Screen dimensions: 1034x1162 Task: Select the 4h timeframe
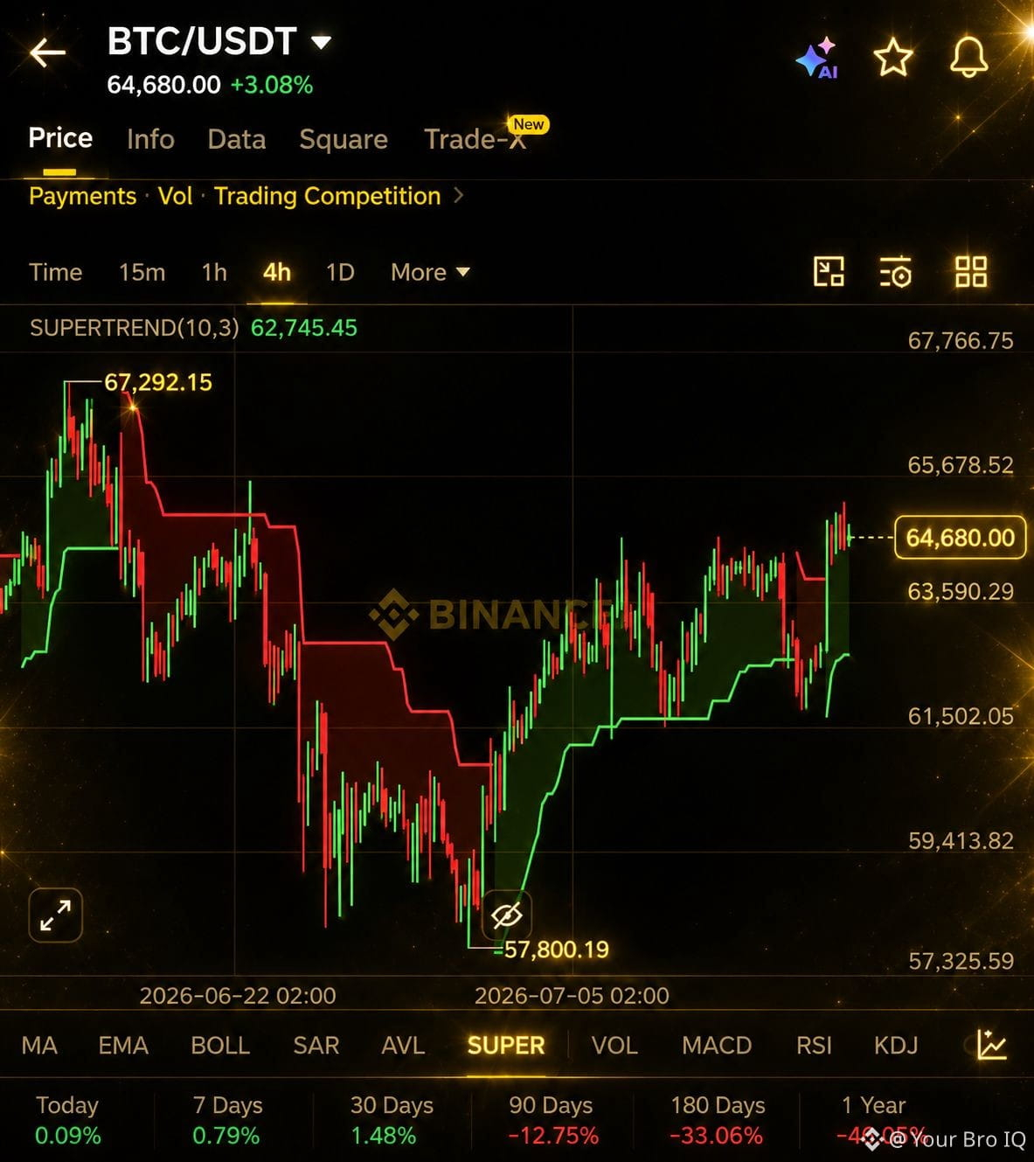[x=277, y=273]
